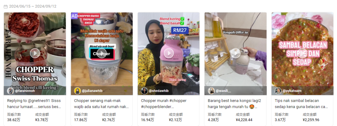Image resolution: width=337 pixels, height=126 pixels.
Task: Click the @shedawhib username label
Action: coord(159,91)
